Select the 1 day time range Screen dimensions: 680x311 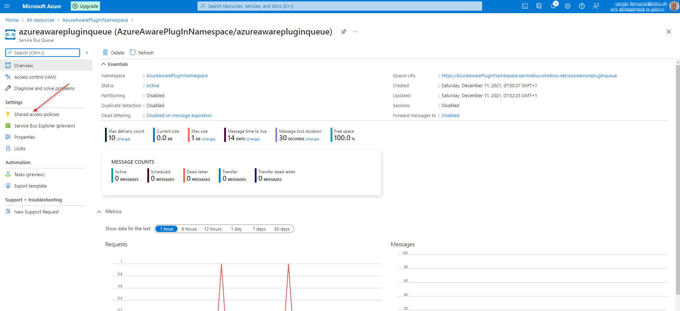(236, 229)
